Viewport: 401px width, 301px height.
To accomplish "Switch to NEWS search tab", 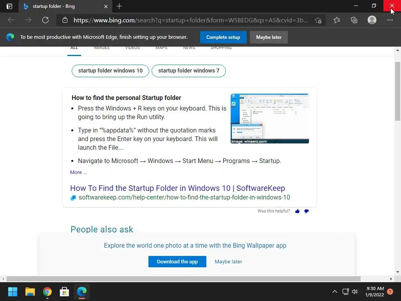I will click(x=189, y=48).
